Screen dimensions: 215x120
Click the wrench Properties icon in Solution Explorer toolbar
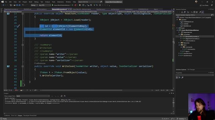(x=200, y=12)
